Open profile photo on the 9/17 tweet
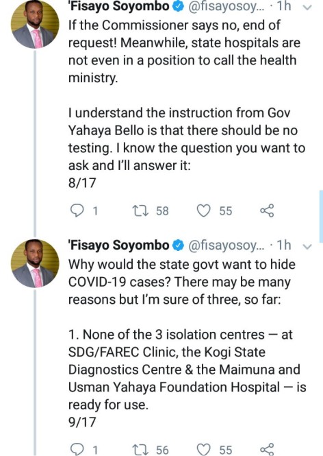This screenshot has height=456, width=323. (35, 263)
